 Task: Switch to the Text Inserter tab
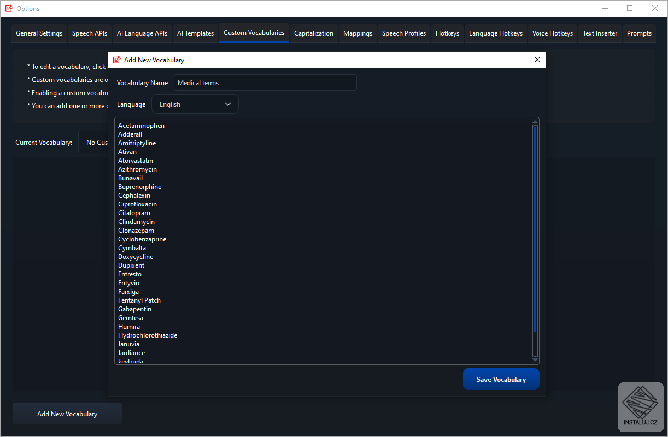coord(600,33)
